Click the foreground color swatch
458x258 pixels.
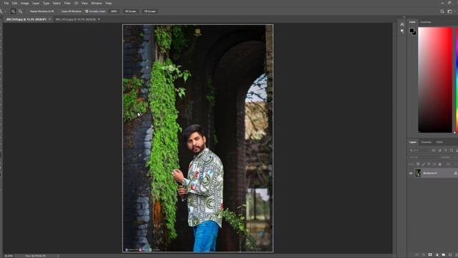coord(411,30)
